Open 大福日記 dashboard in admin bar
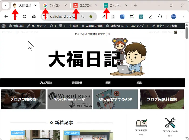 (x=16, y=26)
